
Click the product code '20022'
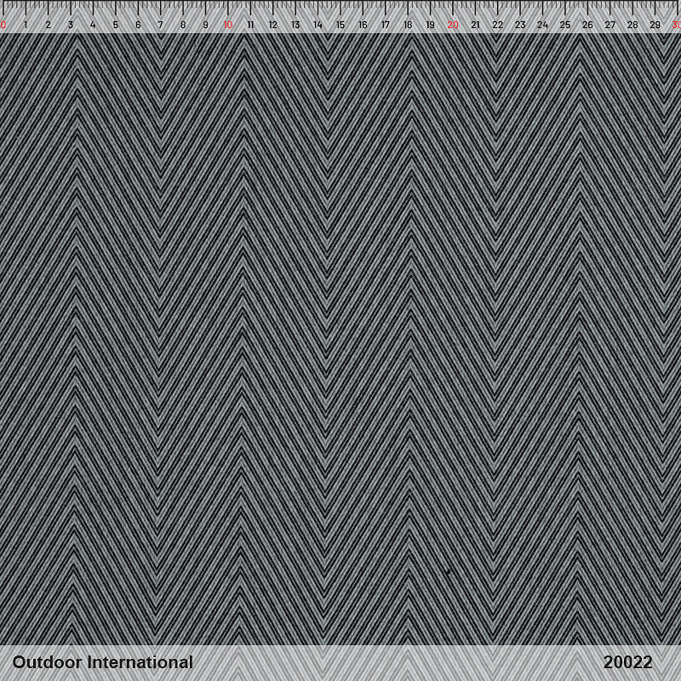pos(627,662)
